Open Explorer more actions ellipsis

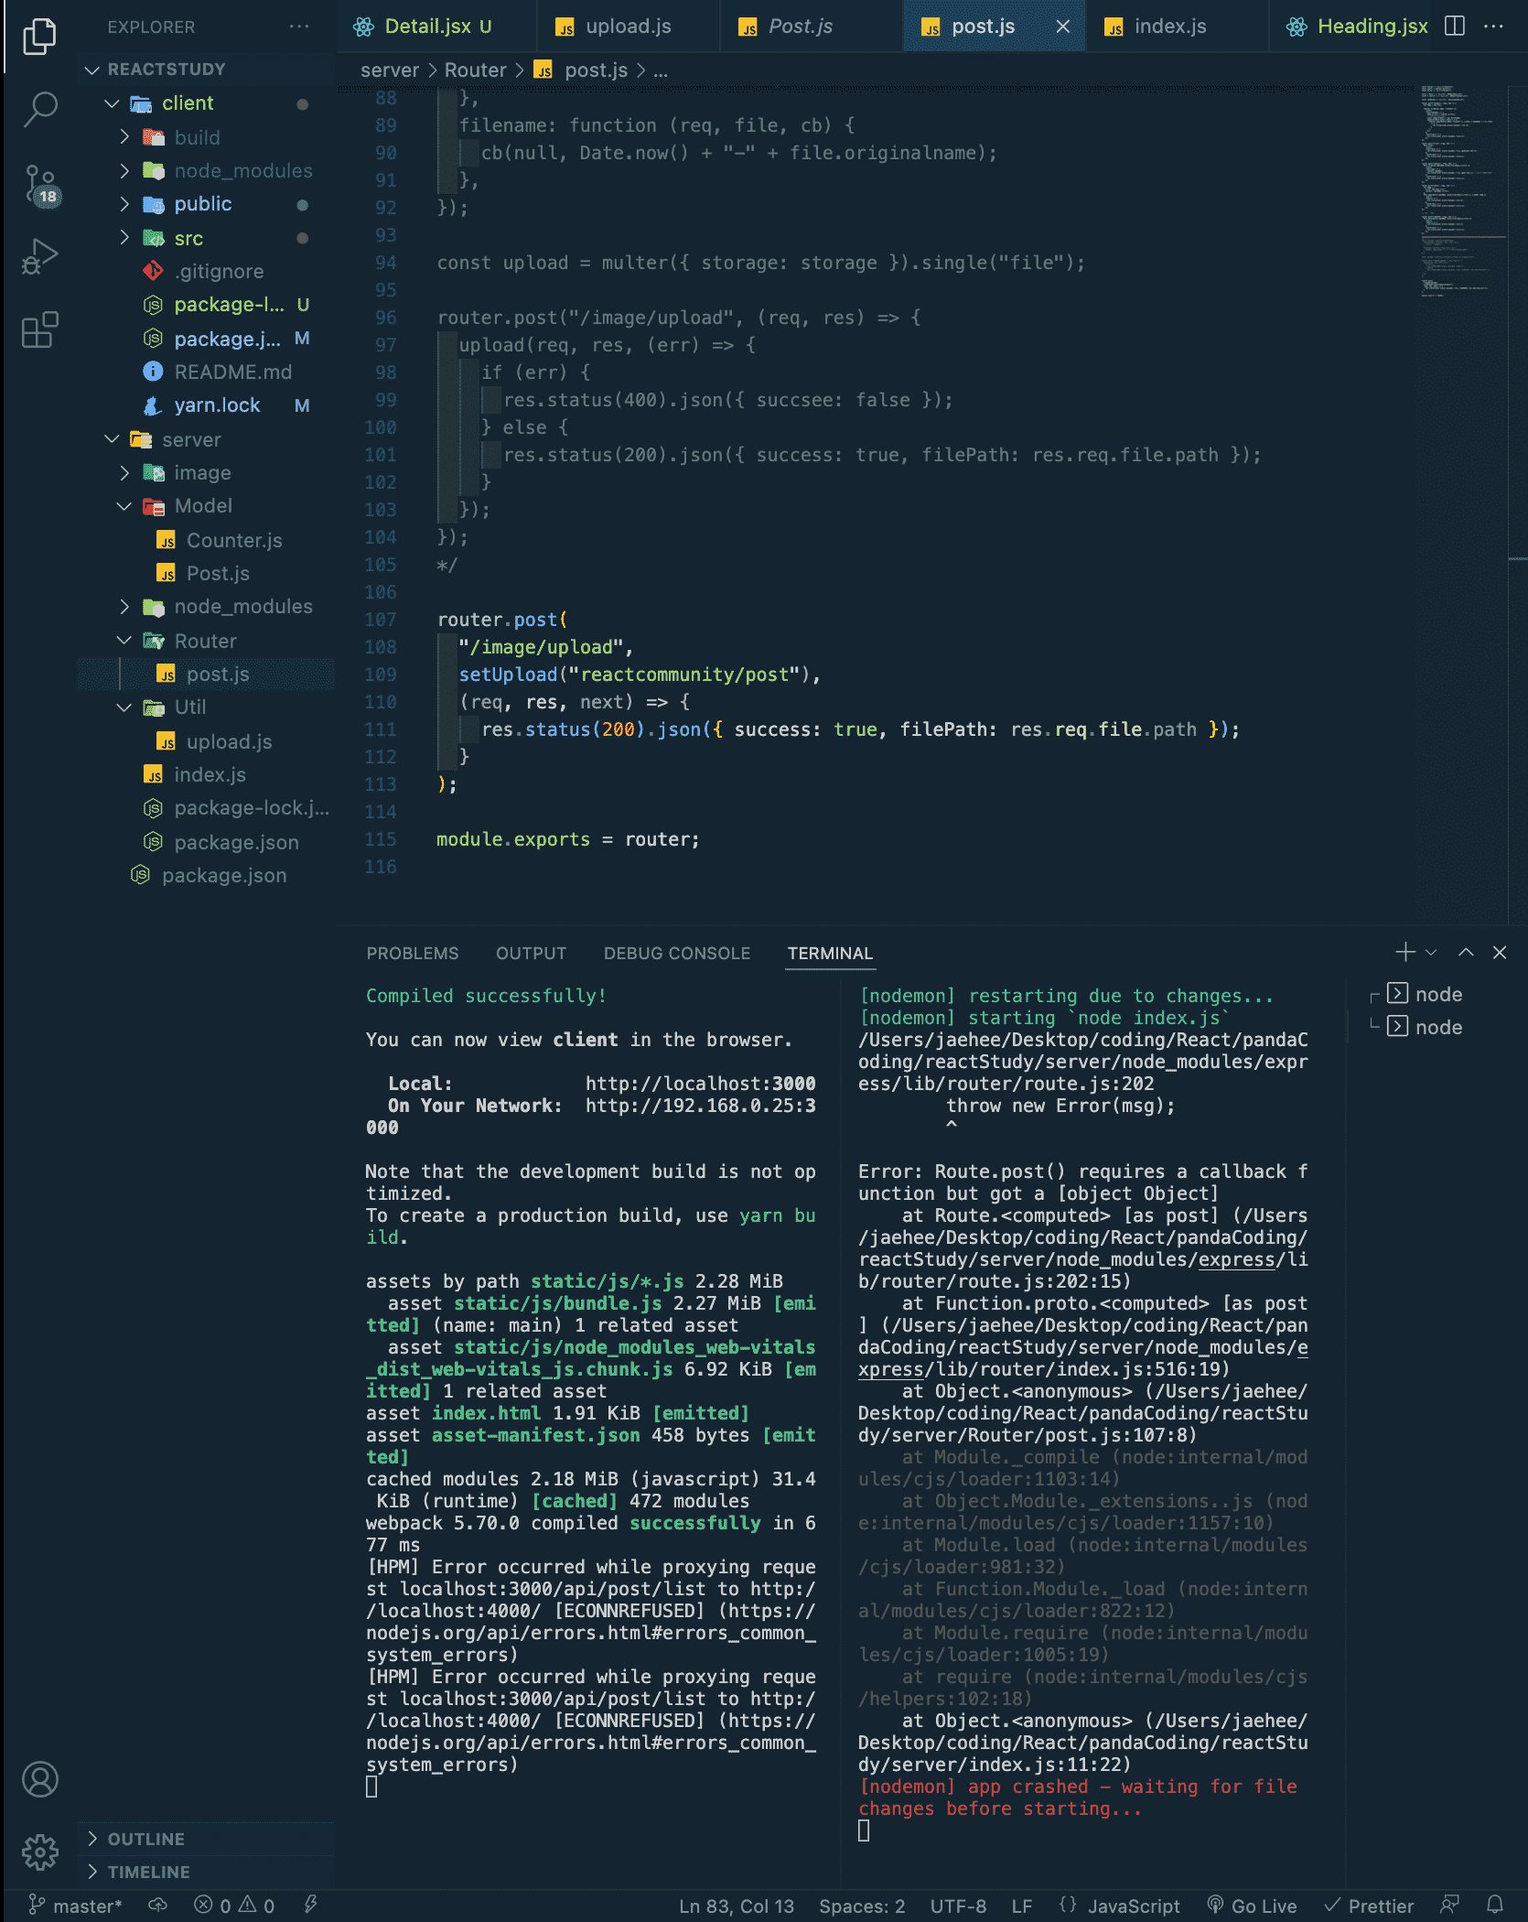[299, 27]
